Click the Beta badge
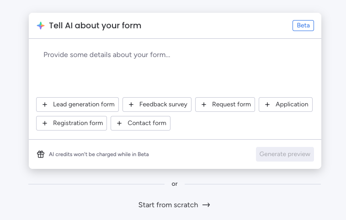The image size is (346, 220). 303,26
